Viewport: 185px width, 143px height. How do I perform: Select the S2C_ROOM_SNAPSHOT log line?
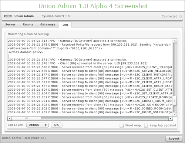click(90, 112)
